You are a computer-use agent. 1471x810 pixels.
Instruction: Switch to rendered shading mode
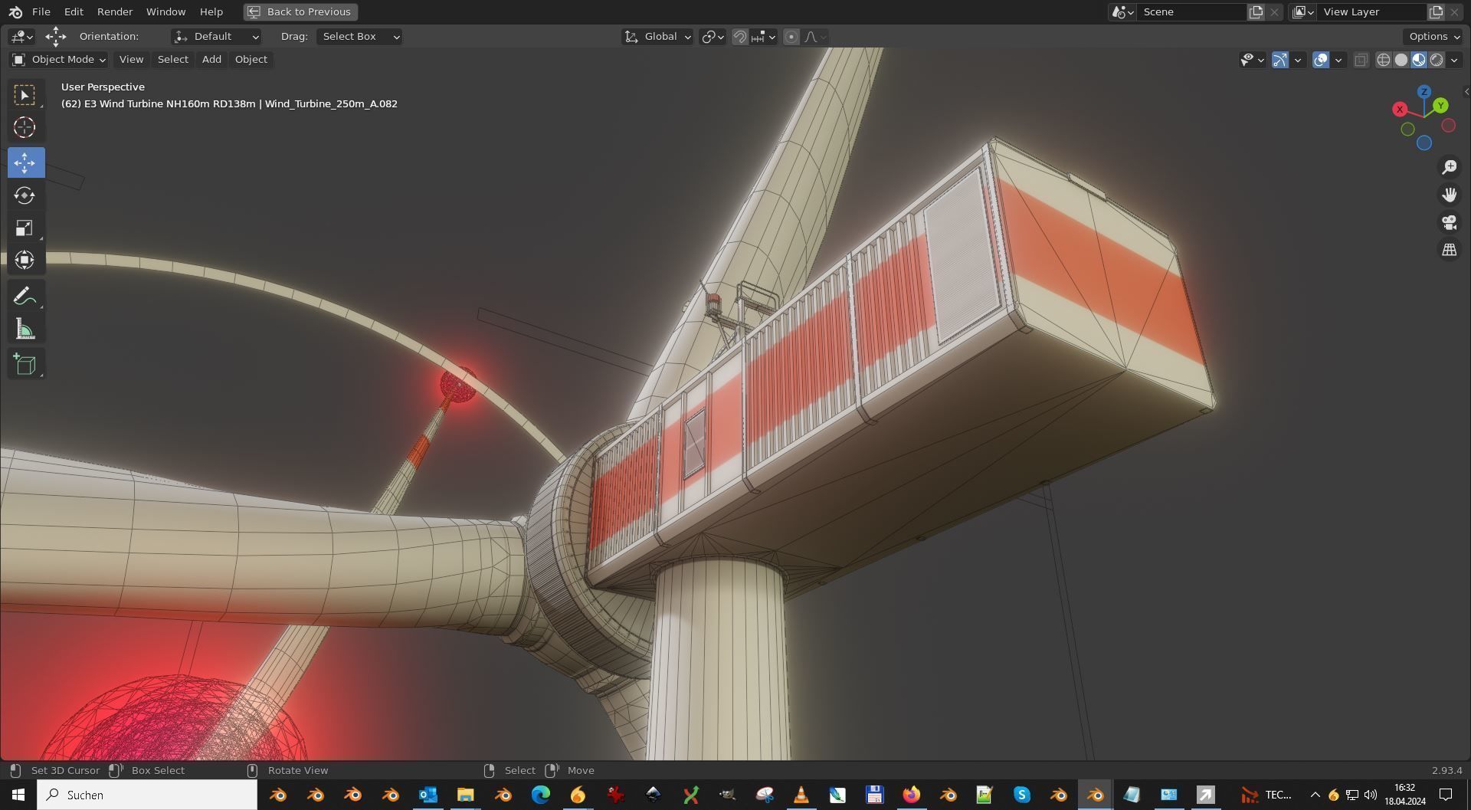(x=1437, y=60)
